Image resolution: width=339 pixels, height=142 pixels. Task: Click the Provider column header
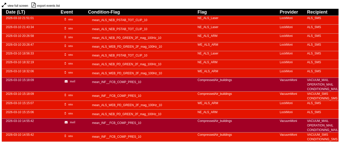[x=289, y=12]
